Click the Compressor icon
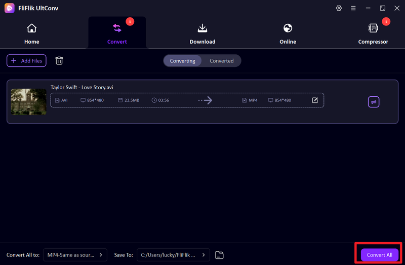 [x=373, y=28]
